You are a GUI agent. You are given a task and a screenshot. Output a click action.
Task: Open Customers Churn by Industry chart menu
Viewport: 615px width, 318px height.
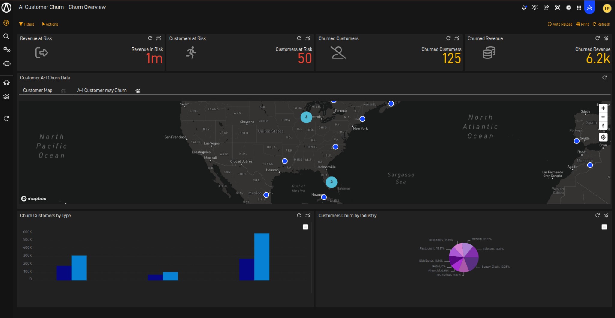click(604, 227)
